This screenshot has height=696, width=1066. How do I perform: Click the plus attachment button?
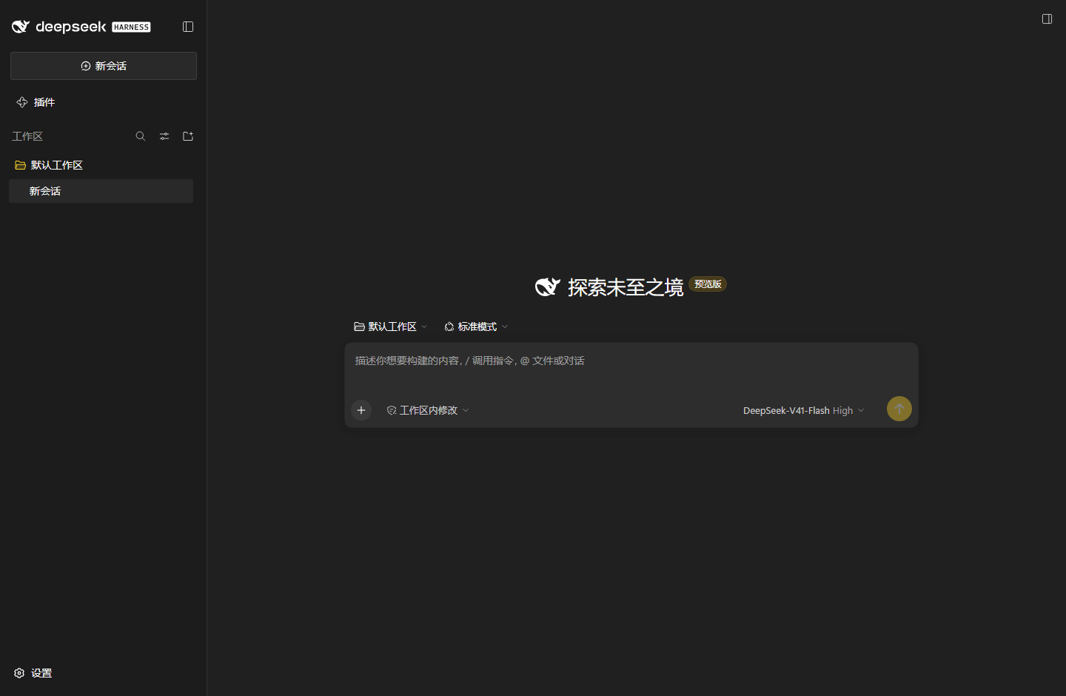[x=361, y=410]
